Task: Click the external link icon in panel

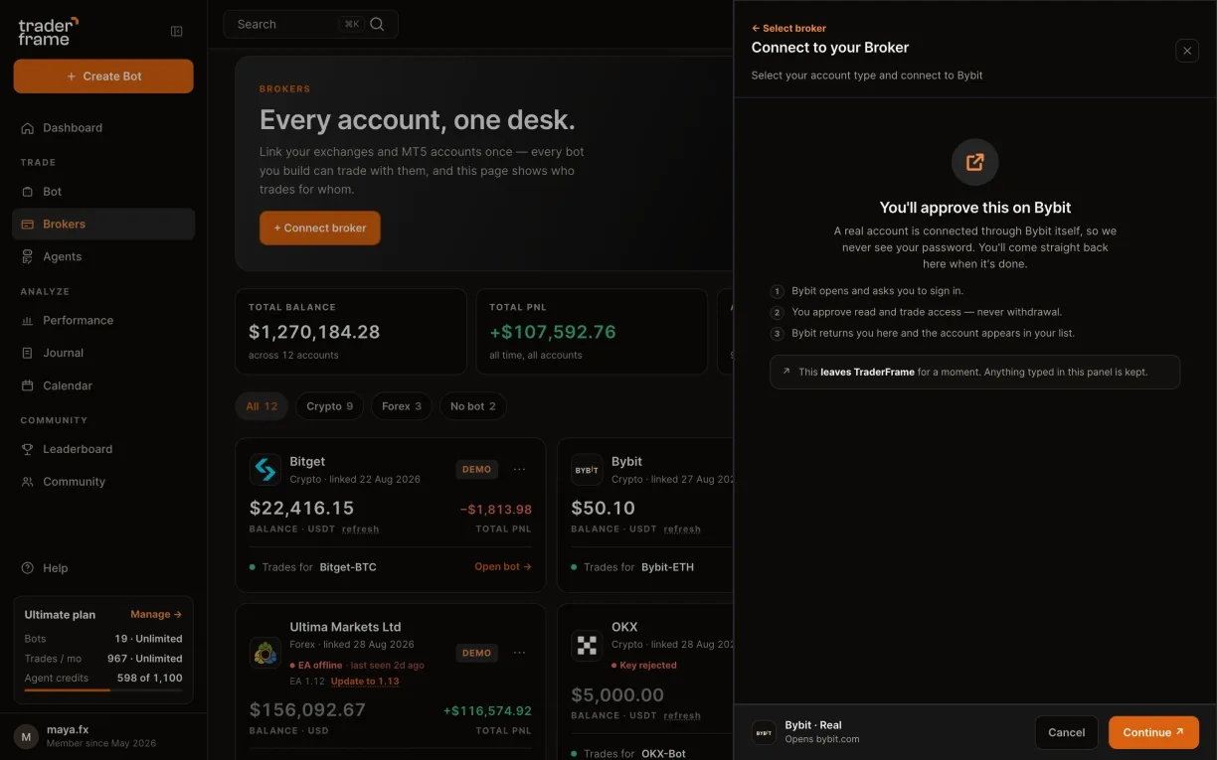Action: point(975,162)
